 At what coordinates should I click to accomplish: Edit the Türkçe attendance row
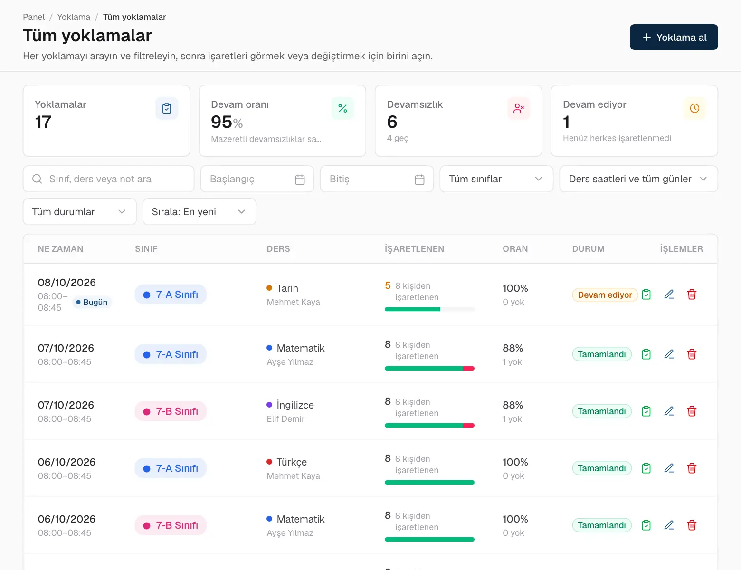(x=669, y=468)
